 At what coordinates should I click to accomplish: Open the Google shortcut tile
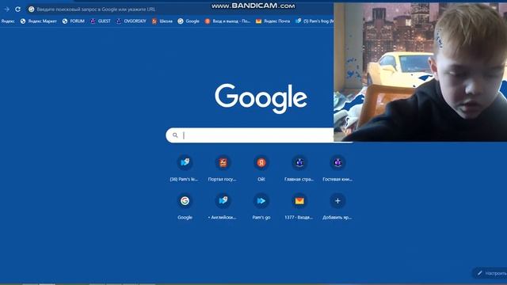pyautogui.click(x=185, y=207)
